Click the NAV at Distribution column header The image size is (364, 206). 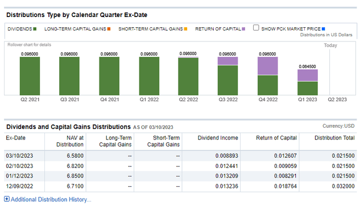(70, 141)
